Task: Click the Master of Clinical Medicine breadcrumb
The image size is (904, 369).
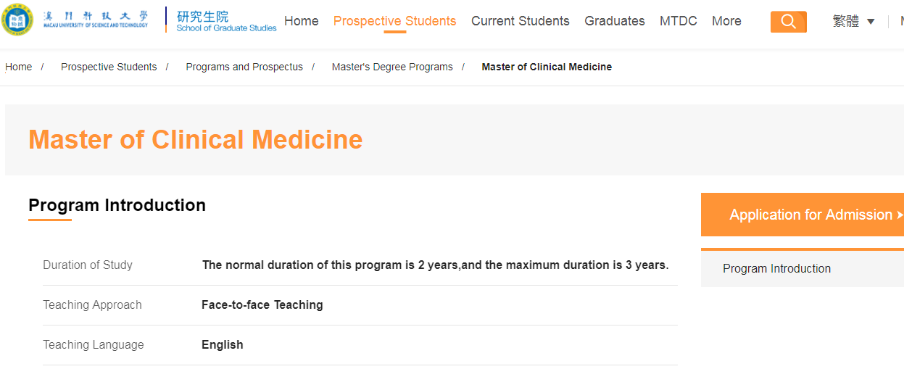Action: [x=547, y=67]
